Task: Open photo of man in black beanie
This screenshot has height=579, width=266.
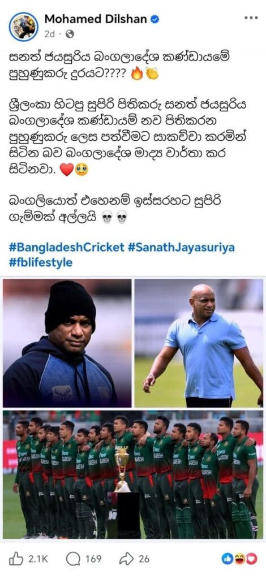Action: [67, 343]
